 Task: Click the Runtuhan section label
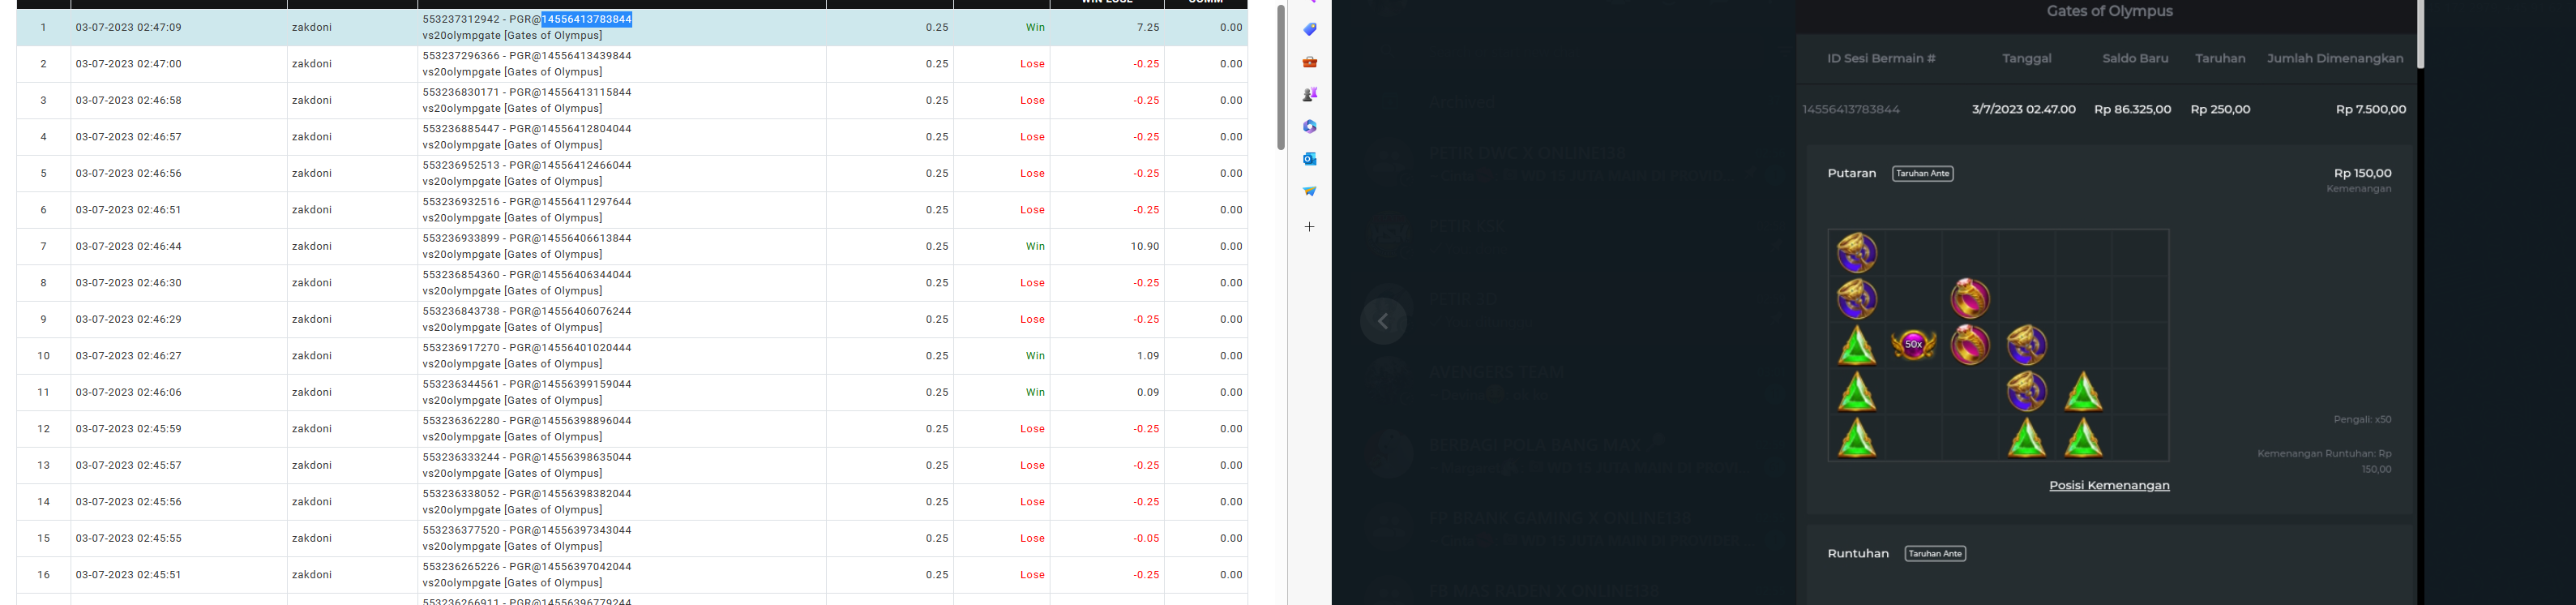(1858, 553)
